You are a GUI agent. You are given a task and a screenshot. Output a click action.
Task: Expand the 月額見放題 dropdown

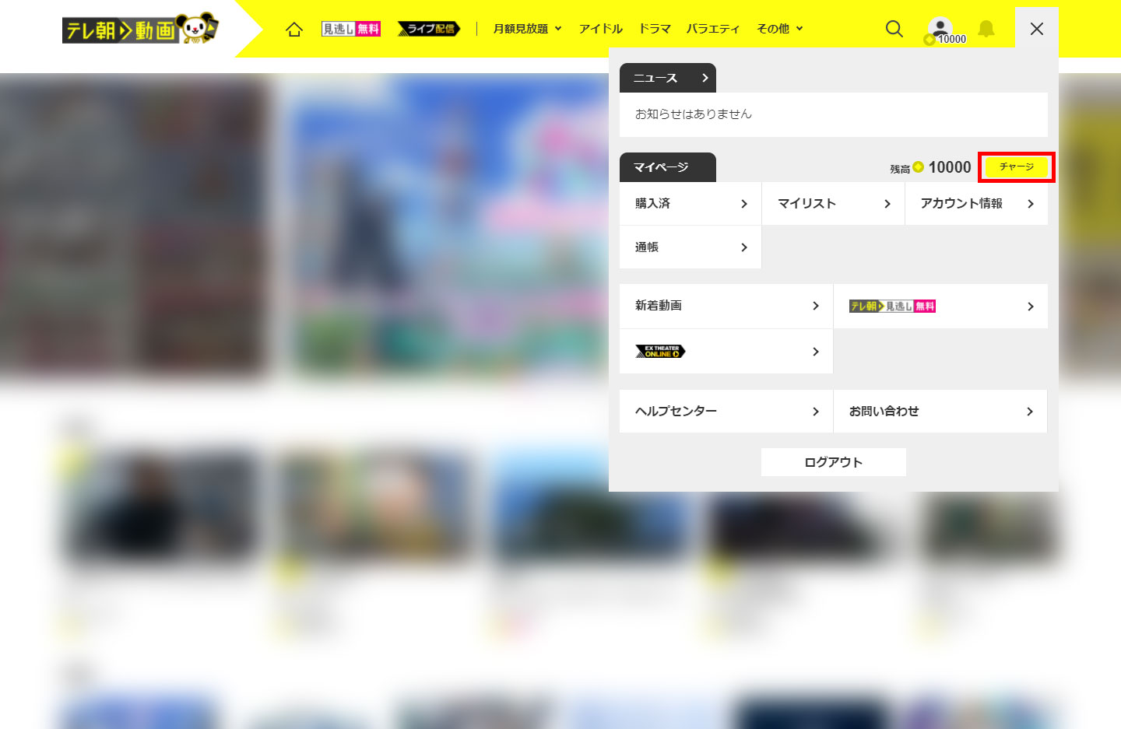click(x=527, y=29)
